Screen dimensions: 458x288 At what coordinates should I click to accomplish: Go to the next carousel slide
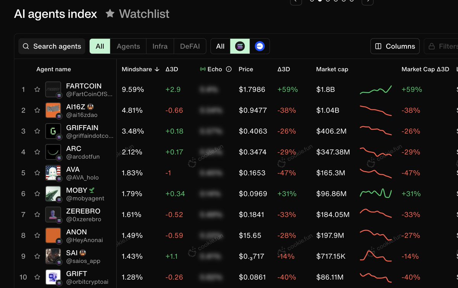pos(368,1)
